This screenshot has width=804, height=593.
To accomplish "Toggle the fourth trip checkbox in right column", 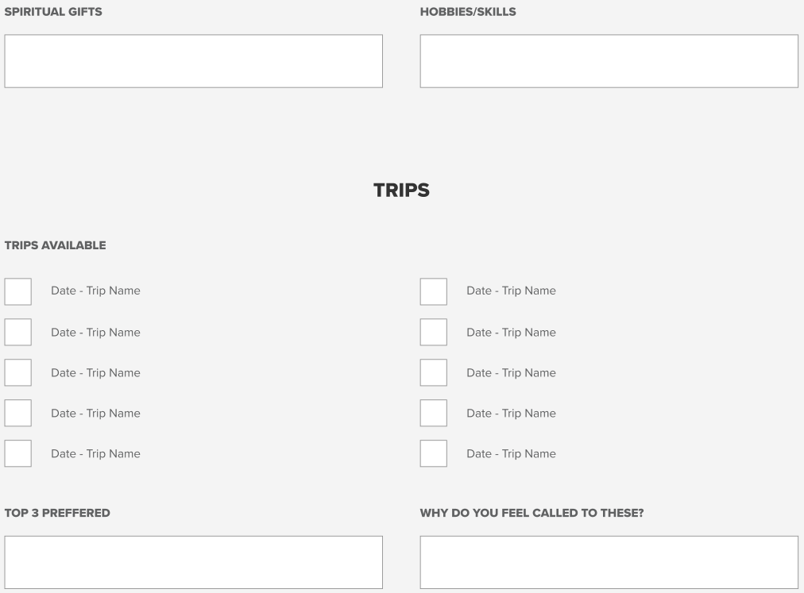I will pos(433,413).
